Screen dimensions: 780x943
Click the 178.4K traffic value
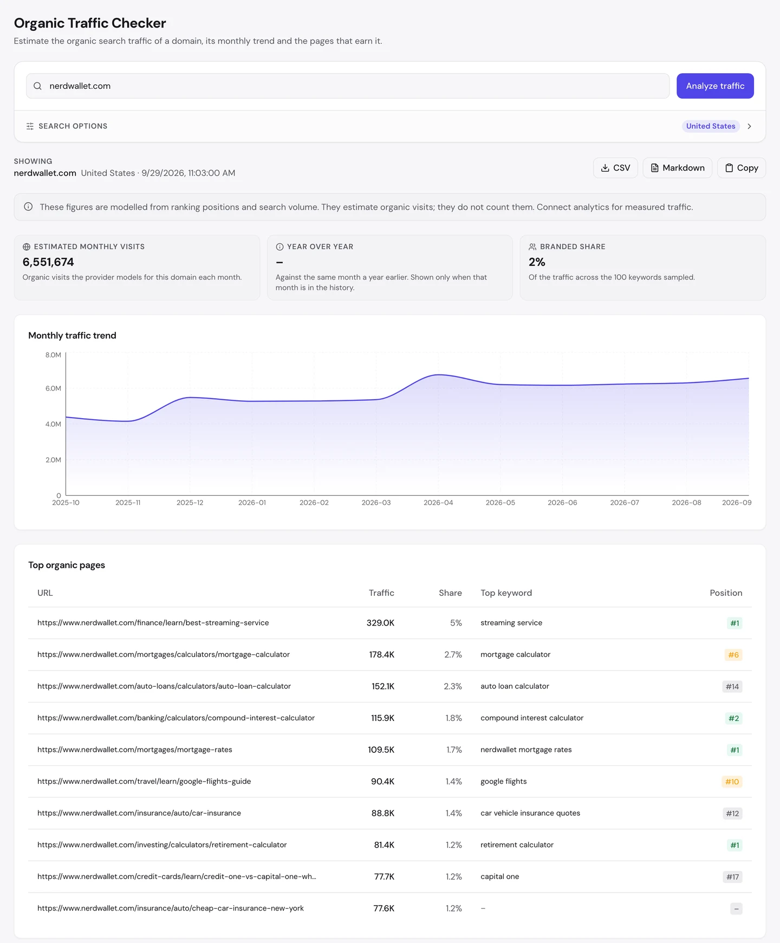click(x=382, y=655)
